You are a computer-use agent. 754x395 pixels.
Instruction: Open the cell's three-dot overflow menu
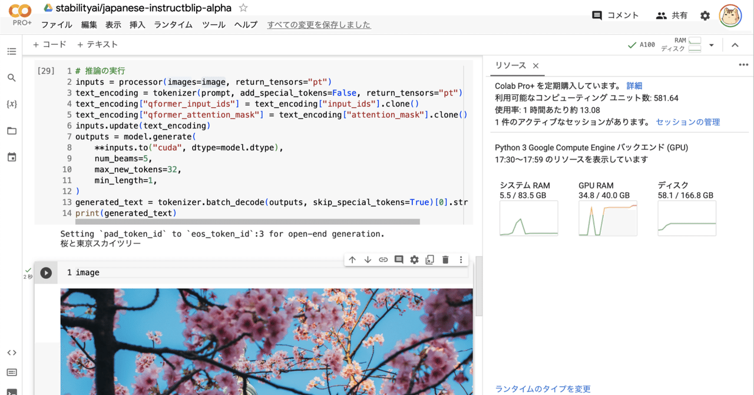click(461, 259)
